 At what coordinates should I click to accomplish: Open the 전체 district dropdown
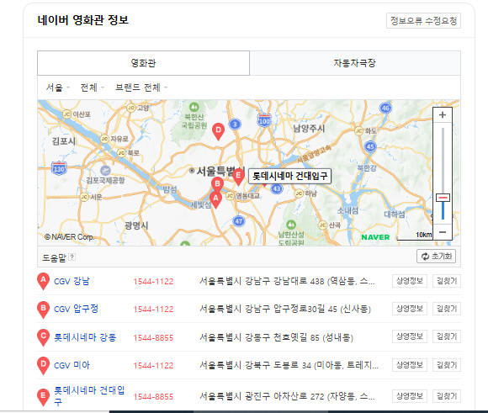pos(93,87)
